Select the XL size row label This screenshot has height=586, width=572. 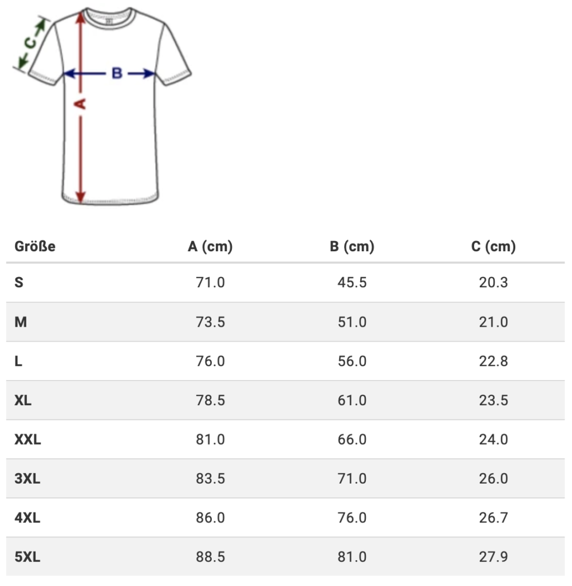pyautogui.click(x=23, y=400)
